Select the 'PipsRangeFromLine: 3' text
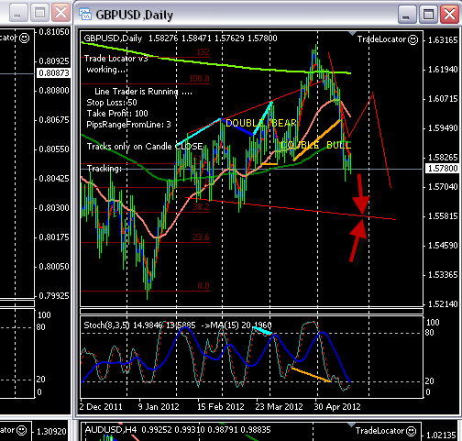 128,125
